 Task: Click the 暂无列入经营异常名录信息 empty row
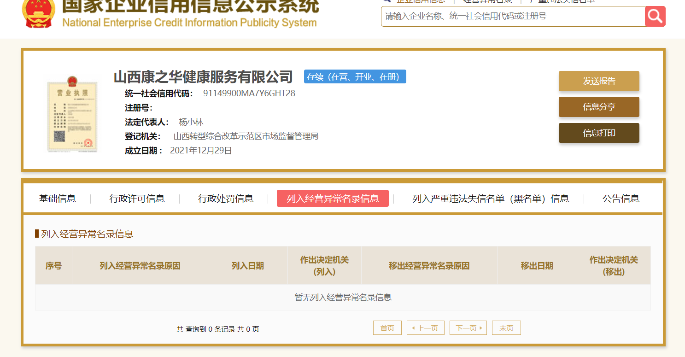[x=343, y=298]
